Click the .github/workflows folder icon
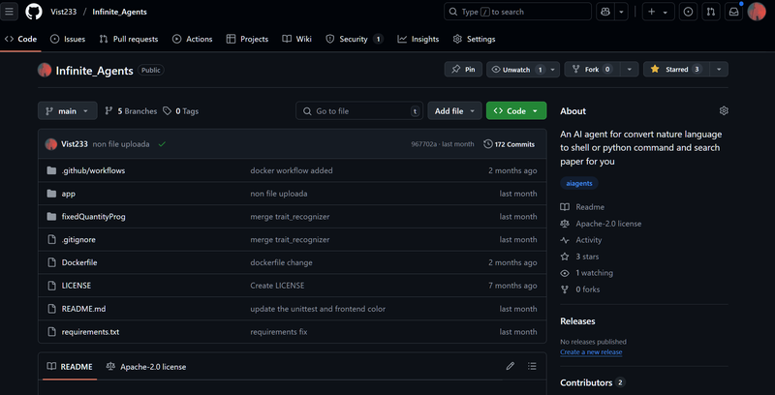The height and width of the screenshot is (395, 775). (51, 170)
